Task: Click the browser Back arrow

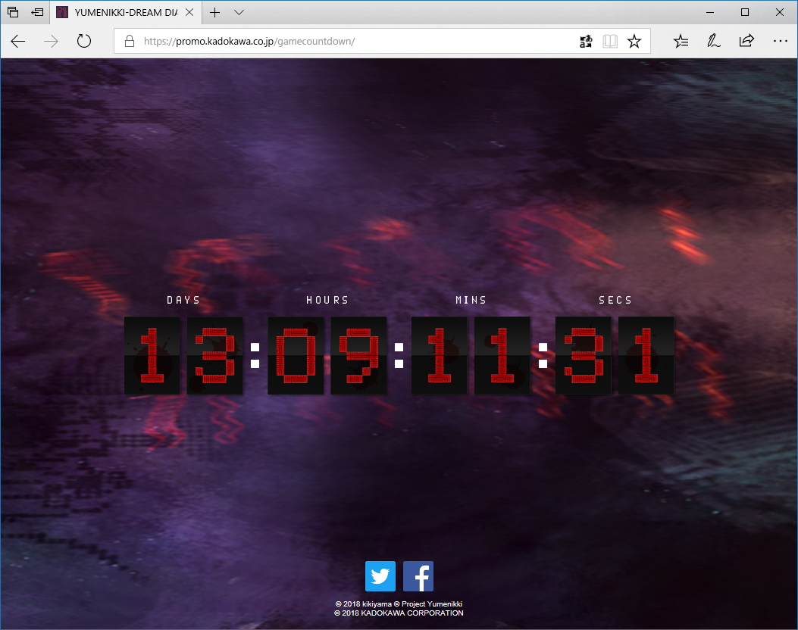Action: tap(18, 41)
